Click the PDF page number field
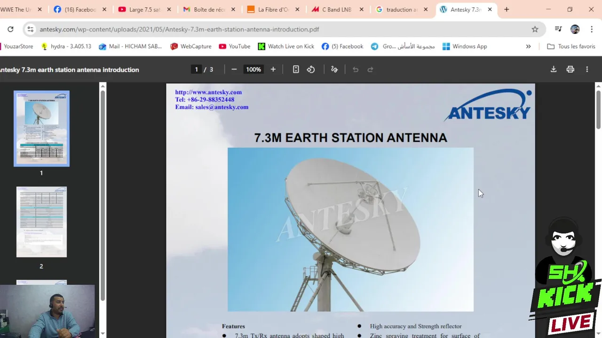This screenshot has width=602, height=338. pyautogui.click(x=196, y=69)
